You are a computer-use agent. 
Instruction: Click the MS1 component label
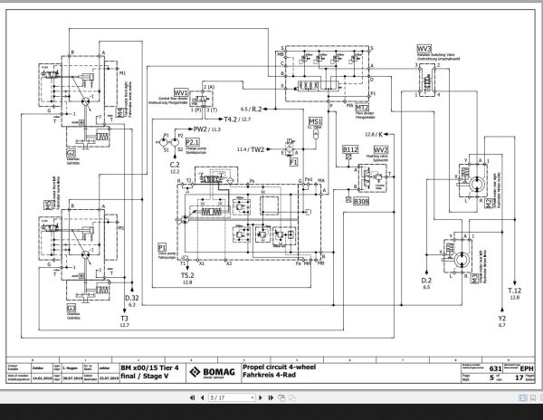315,121
